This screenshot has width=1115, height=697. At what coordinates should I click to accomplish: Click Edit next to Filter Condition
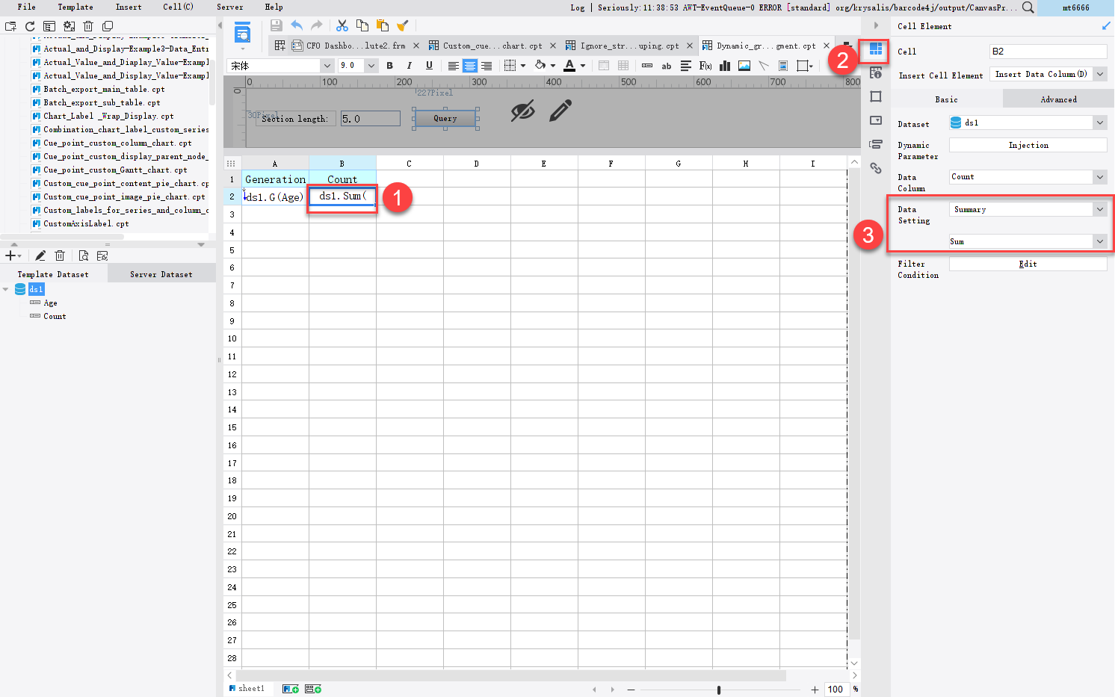click(1028, 263)
